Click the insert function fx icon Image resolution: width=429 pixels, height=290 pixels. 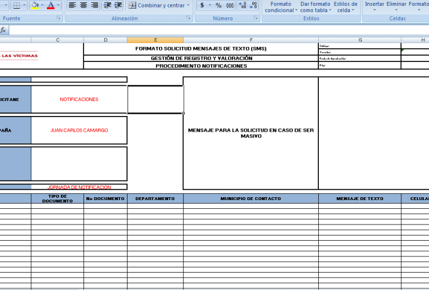3,30
